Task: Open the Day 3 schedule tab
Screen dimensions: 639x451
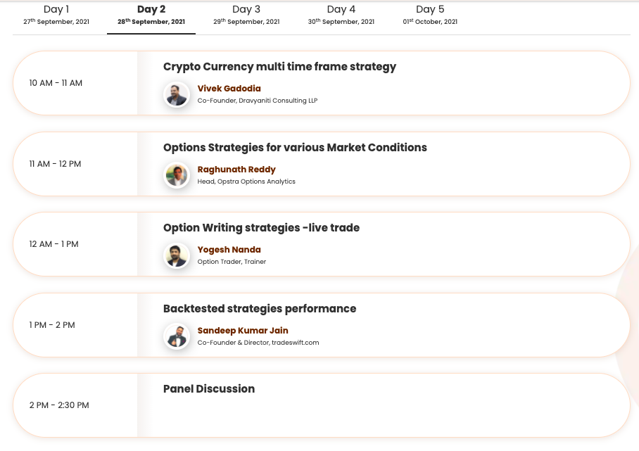Action: 246,14
